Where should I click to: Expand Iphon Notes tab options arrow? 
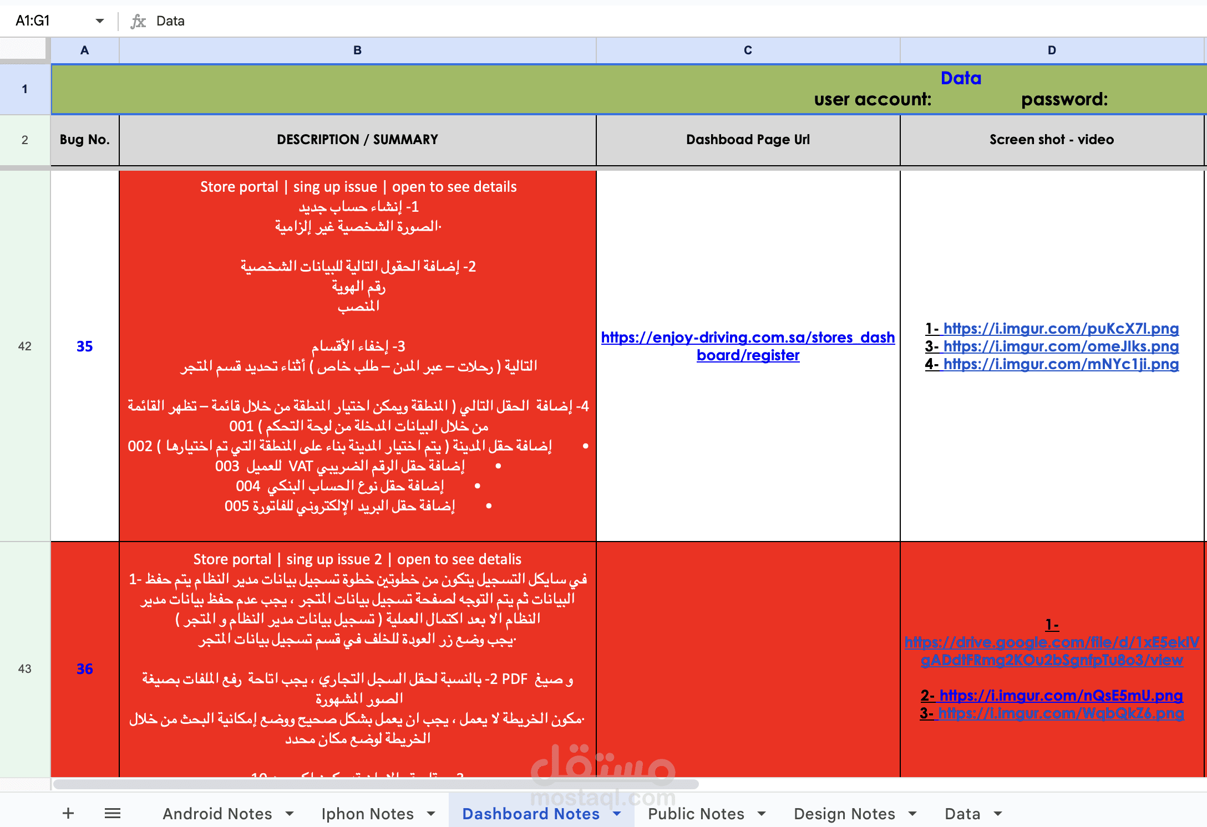[431, 814]
